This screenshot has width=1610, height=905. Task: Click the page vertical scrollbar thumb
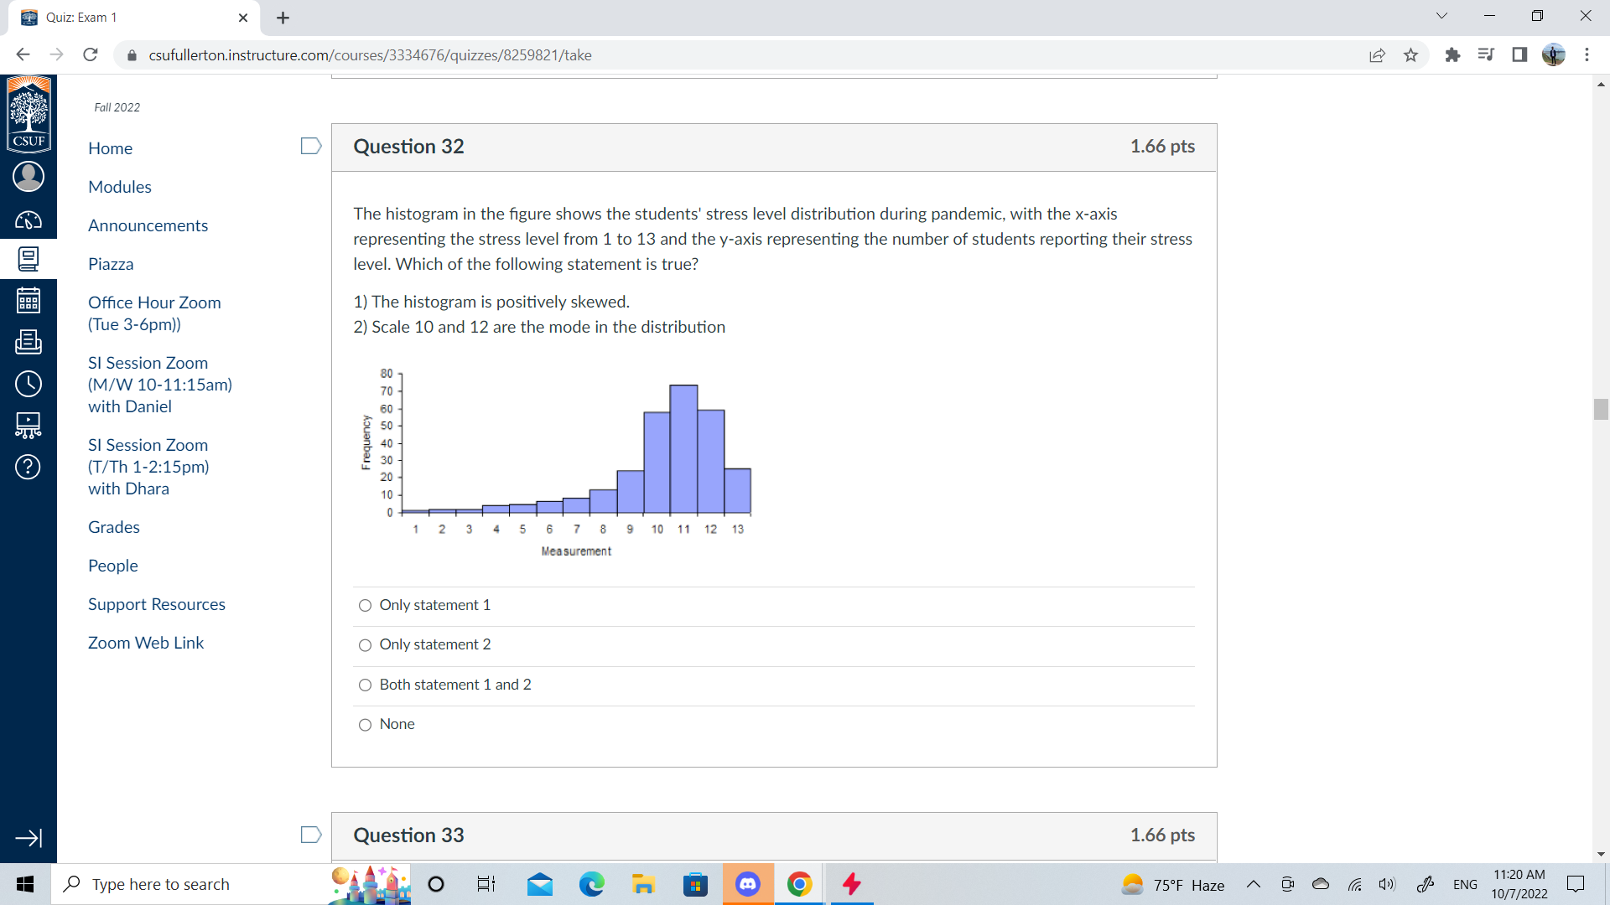[1600, 410]
